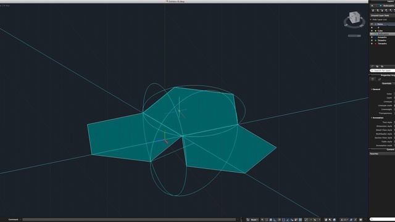This screenshot has height=222, width=395.
Task: Select the Icosaedro layer name
Action: (382, 37)
